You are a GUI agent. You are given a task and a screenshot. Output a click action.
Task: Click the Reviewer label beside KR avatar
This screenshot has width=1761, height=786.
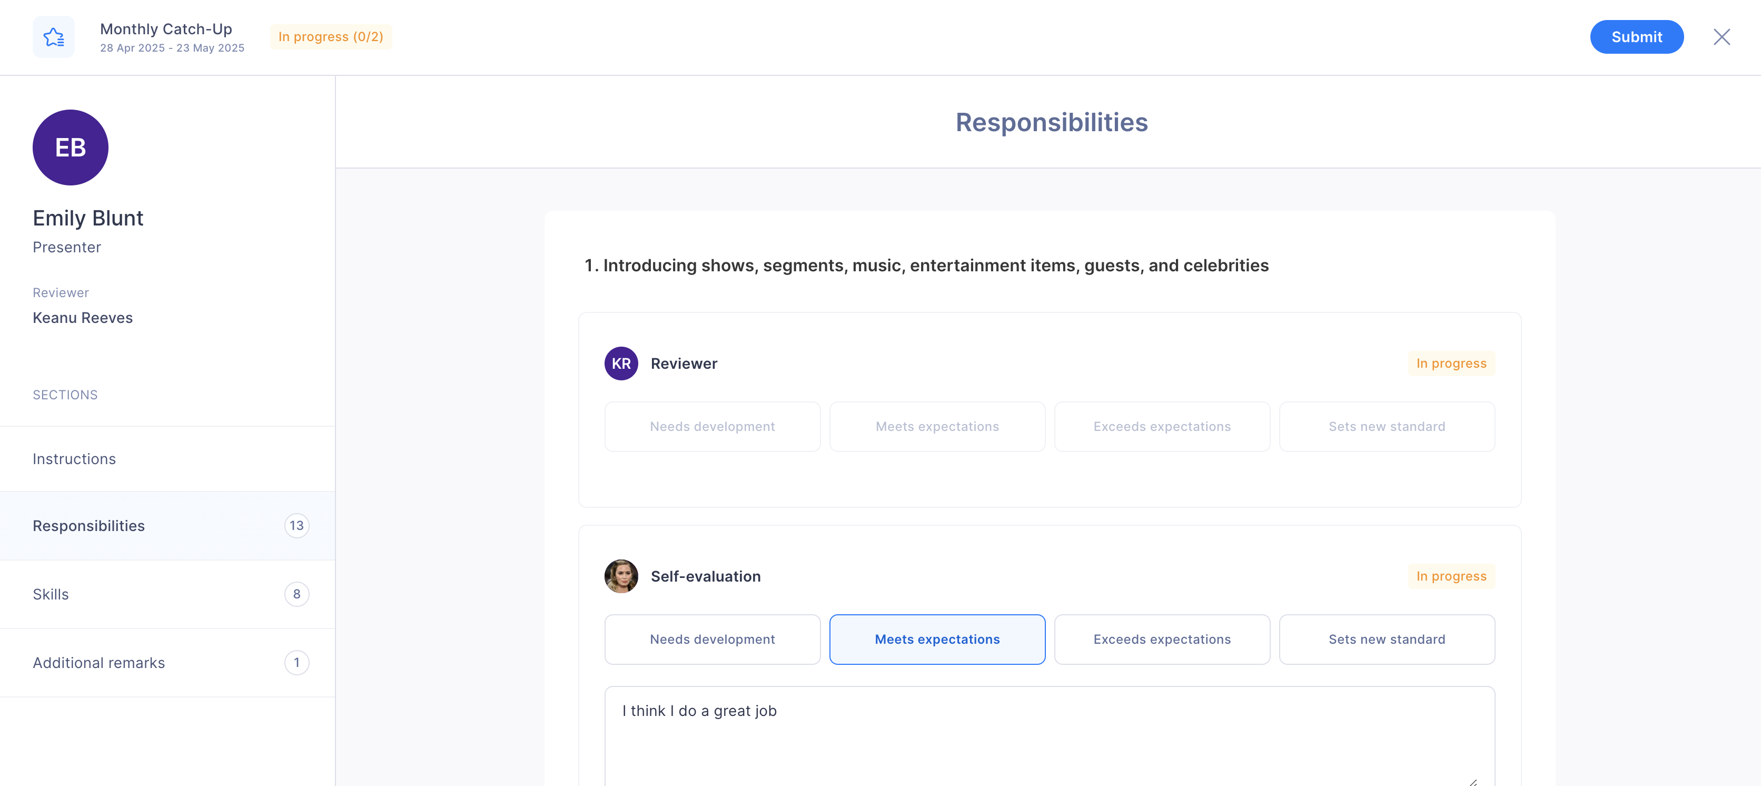coord(684,363)
